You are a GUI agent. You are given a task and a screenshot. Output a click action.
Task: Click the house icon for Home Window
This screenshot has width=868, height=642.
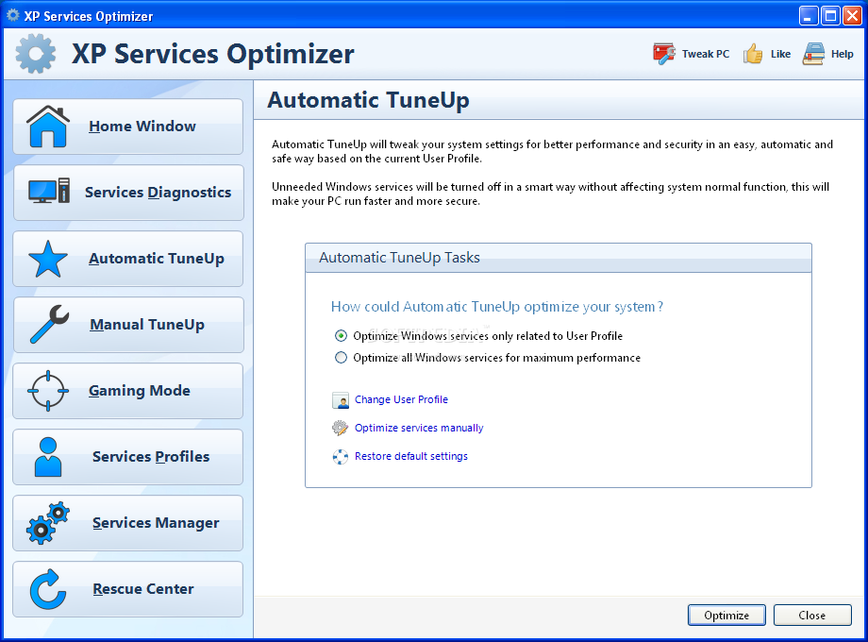click(48, 127)
